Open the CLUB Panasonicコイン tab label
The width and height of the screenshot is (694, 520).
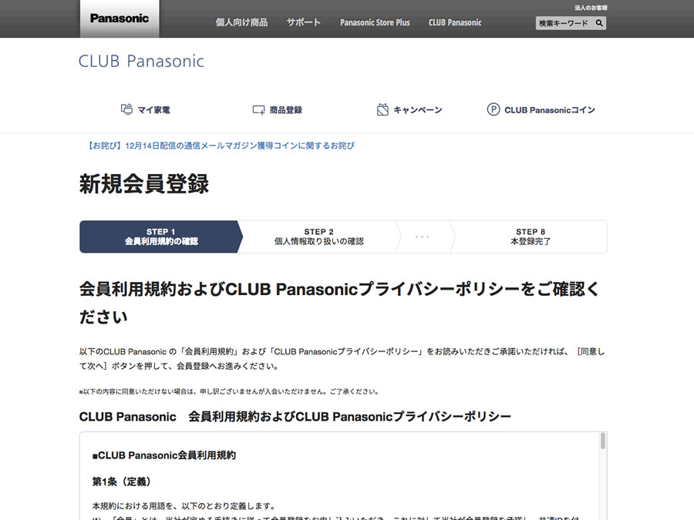(550, 109)
